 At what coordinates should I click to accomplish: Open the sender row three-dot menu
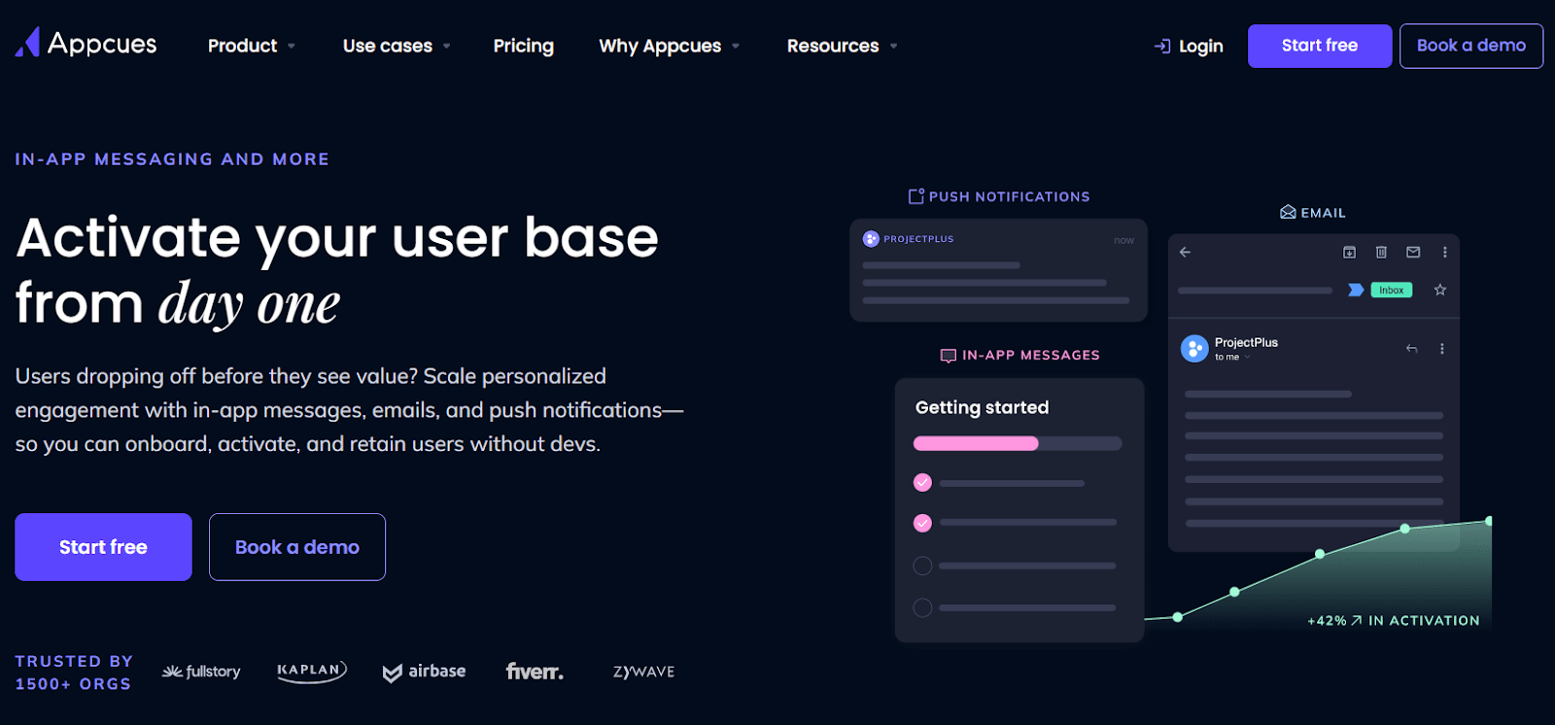click(1442, 348)
